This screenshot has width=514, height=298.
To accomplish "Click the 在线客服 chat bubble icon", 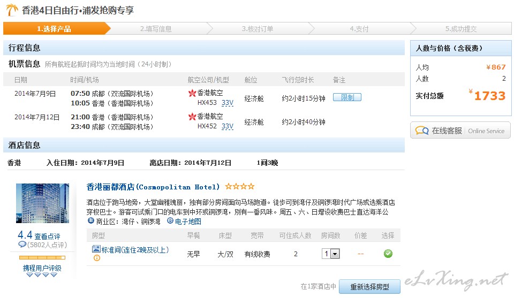I will [422, 131].
